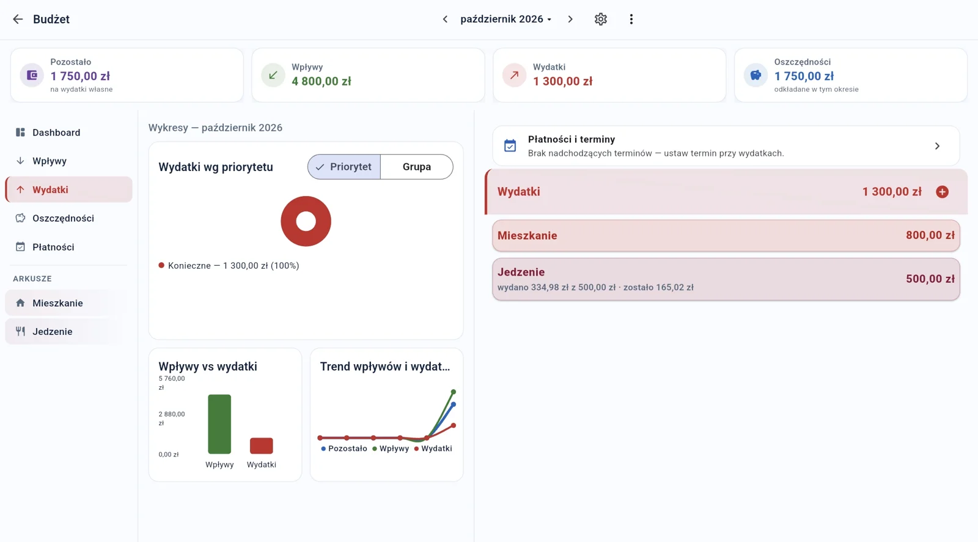Image resolution: width=978 pixels, height=542 pixels.
Task: Click the blue Pozostało legend dot in trend chart
Action: [x=323, y=449]
